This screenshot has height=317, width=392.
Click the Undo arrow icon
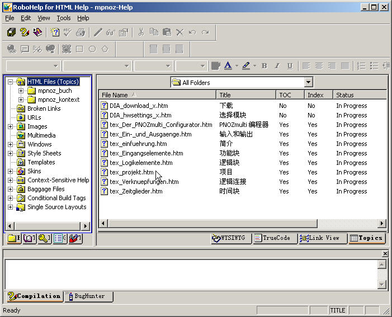pos(192,32)
